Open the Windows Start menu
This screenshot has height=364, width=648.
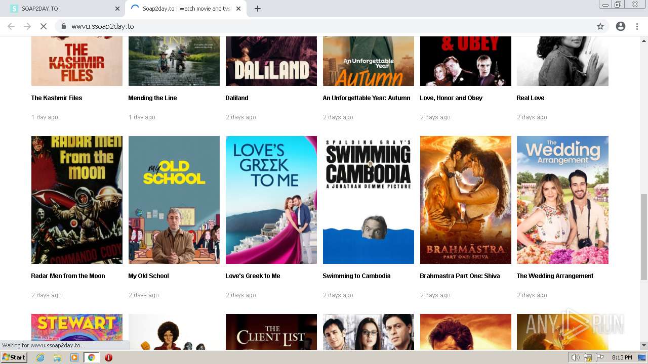tap(14, 357)
